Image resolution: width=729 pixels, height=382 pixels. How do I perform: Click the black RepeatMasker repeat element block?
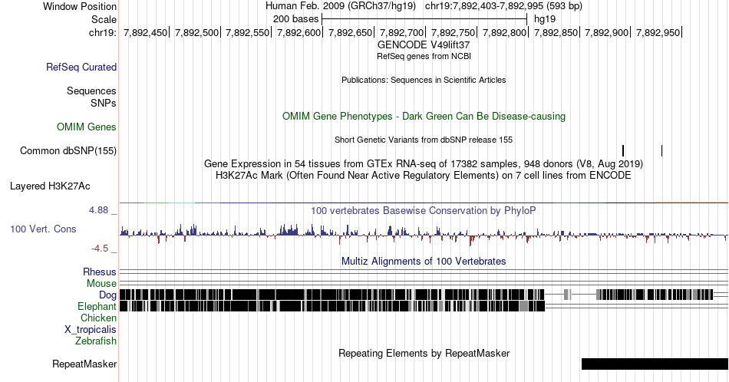[x=655, y=364]
